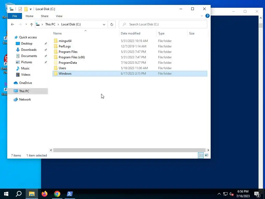Click the PerfLogs date 12/7/2019 1:14 AM
The image size is (265, 199).
(x=133, y=46)
